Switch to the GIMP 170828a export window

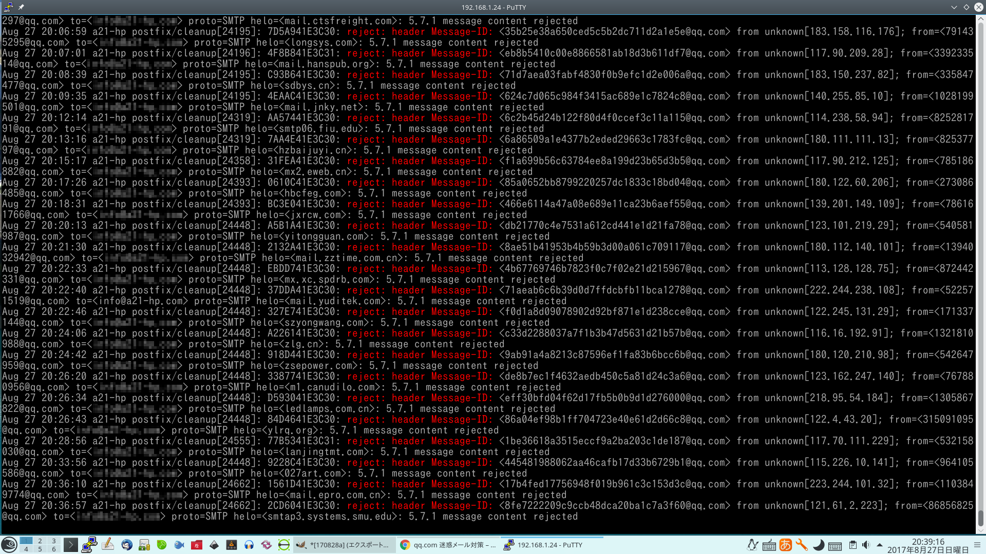click(344, 545)
